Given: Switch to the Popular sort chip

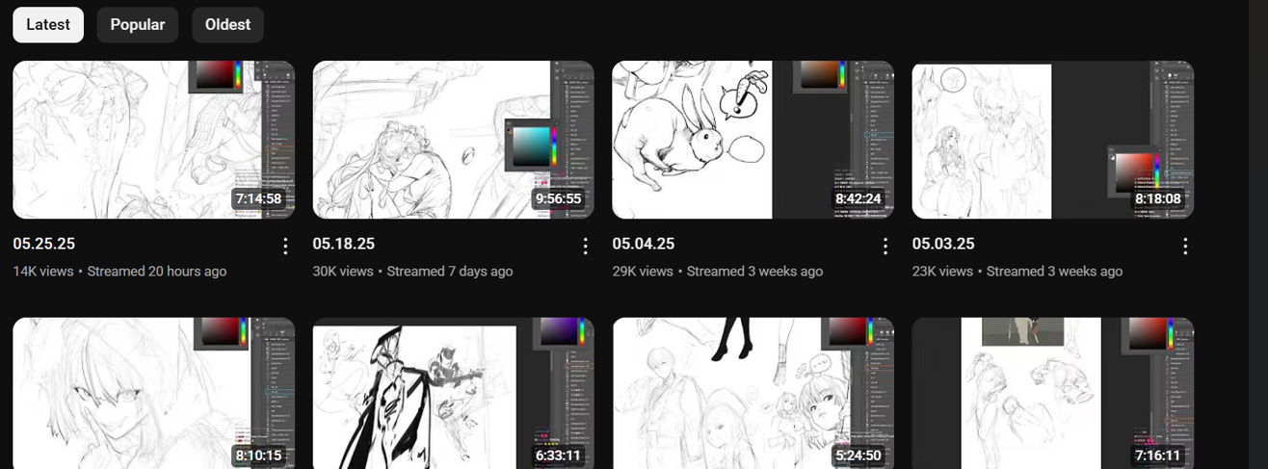Looking at the screenshot, I should click(138, 25).
